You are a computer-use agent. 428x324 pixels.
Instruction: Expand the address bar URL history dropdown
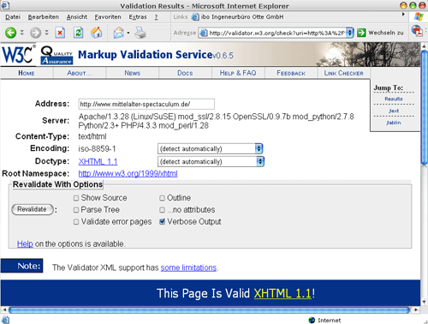pos(350,33)
